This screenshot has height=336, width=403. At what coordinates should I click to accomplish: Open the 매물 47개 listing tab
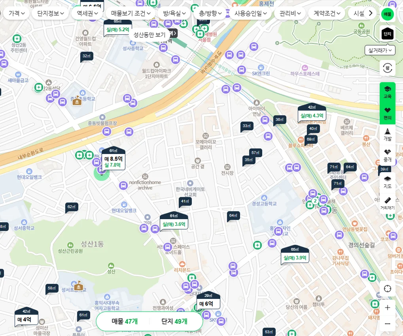click(x=125, y=321)
